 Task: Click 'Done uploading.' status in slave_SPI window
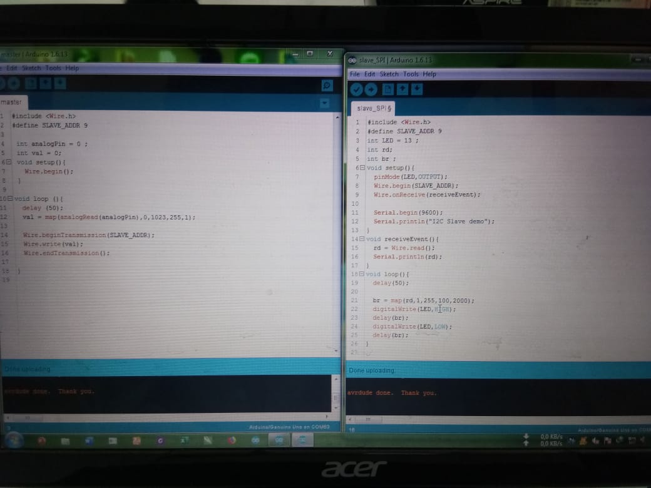click(372, 370)
